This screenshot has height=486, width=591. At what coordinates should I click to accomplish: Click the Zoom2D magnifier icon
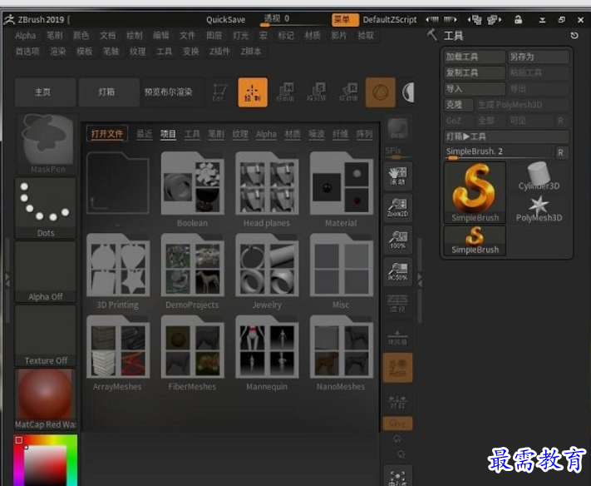coord(397,207)
